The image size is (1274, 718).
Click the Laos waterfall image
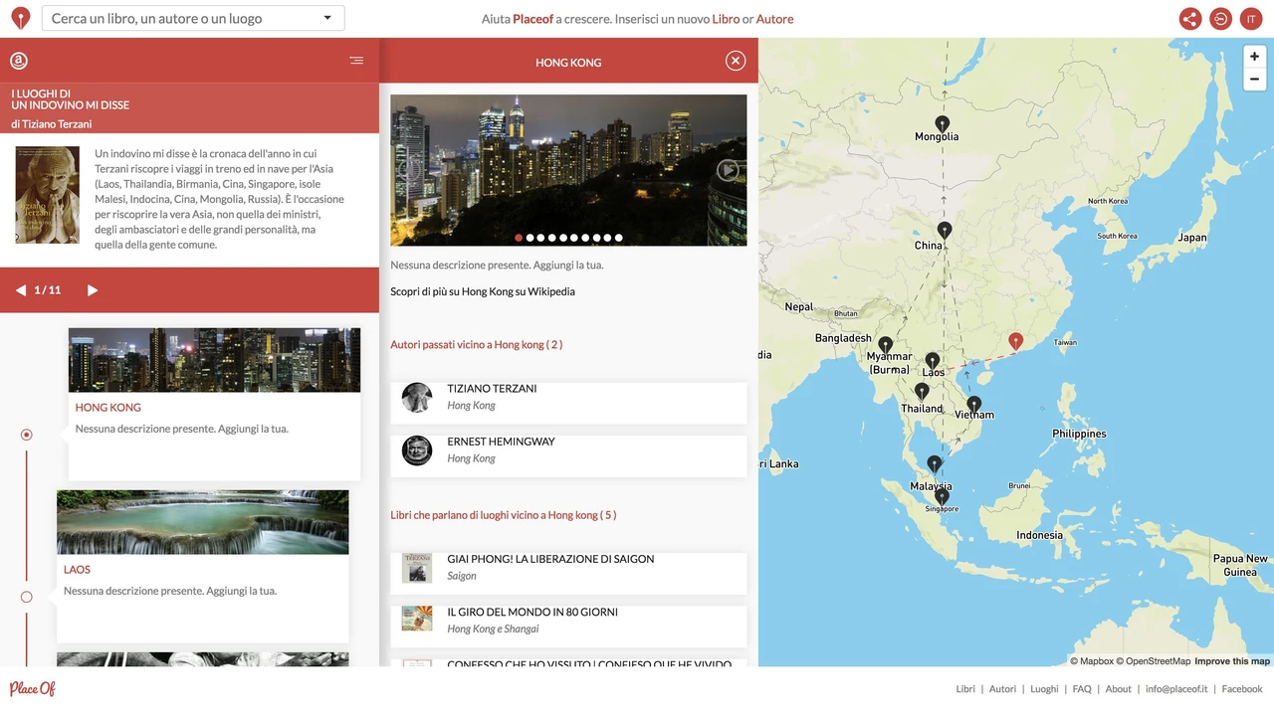(x=203, y=522)
